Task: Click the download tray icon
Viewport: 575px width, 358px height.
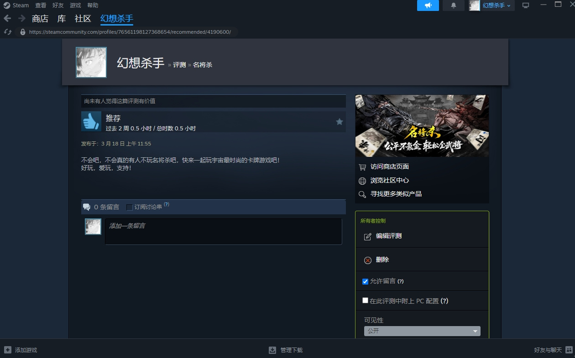Action: [272, 350]
